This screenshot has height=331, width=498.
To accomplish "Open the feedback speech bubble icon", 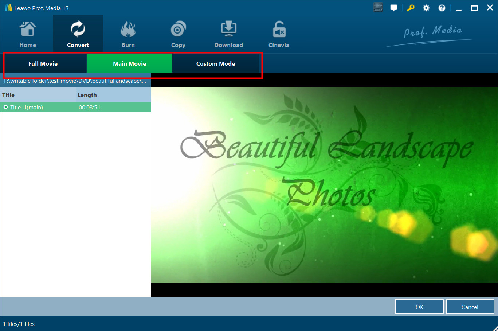I will [394, 8].
